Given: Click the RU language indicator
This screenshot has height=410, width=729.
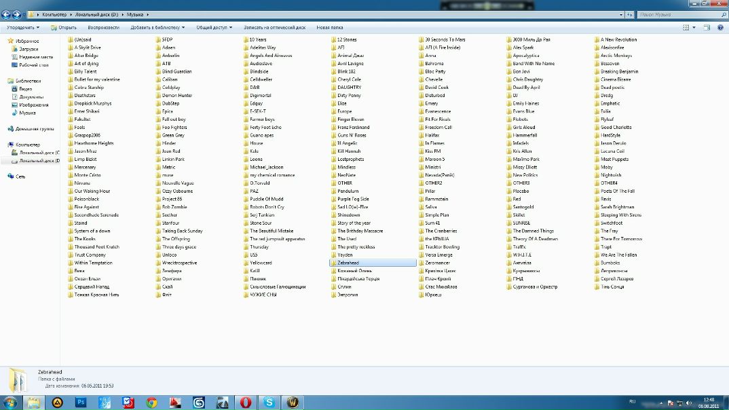Looking at the screenshot, I should pyautogui.click(x=633, y=401).
